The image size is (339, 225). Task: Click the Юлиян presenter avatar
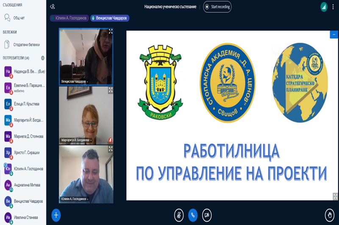click(x=8, y=169)
